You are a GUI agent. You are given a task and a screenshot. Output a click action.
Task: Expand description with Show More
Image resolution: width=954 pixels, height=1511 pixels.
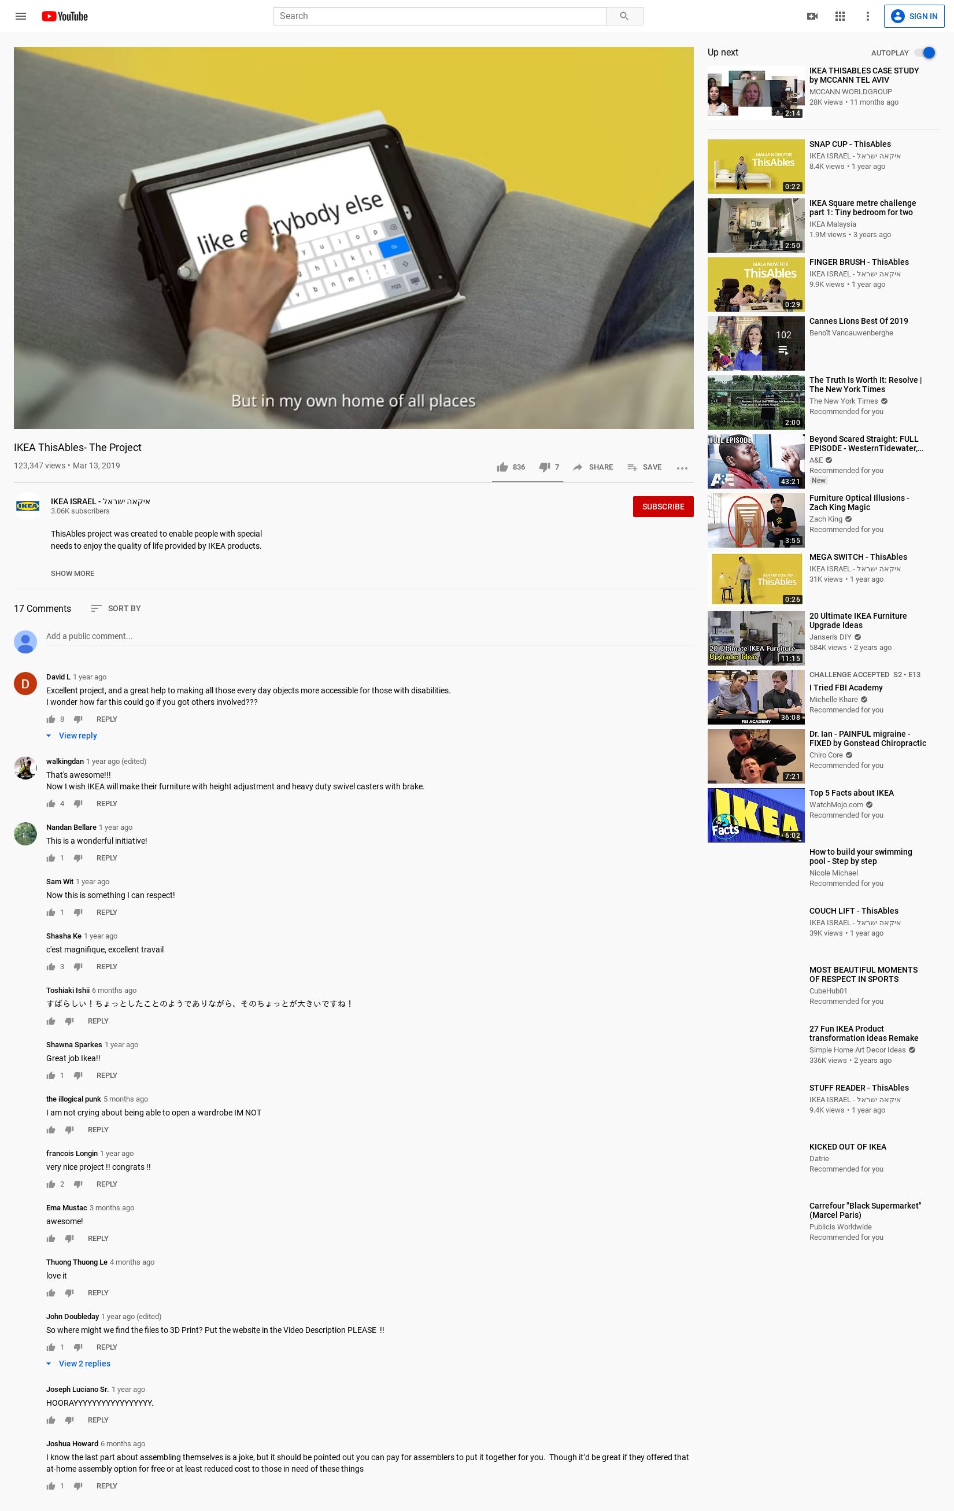(x=73, y=573)
